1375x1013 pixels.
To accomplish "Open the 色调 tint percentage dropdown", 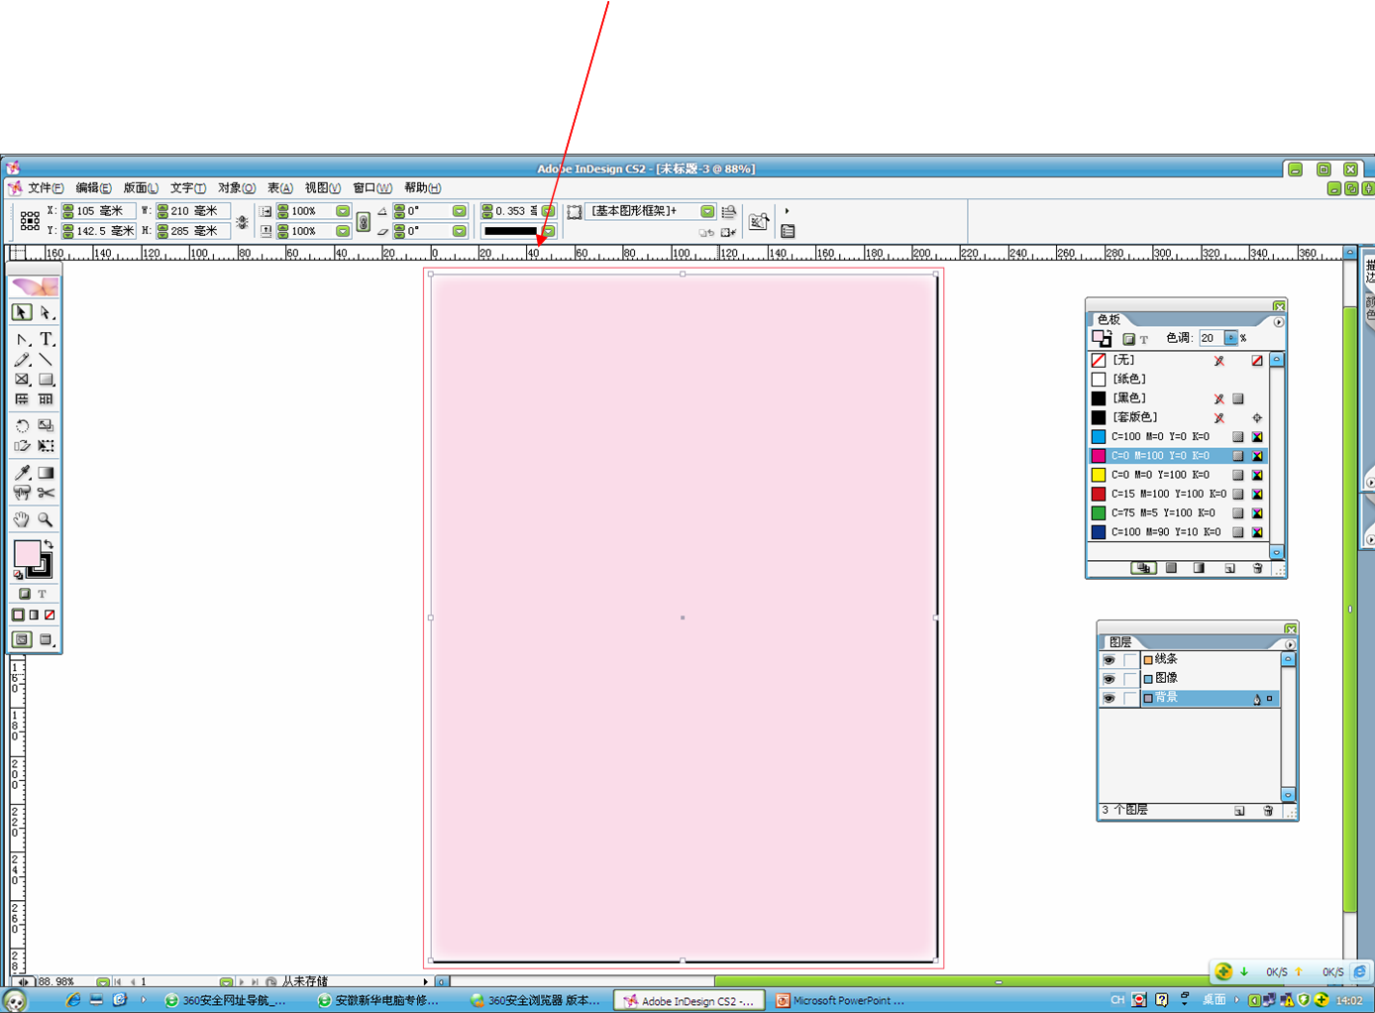I will pos(1230,338).
